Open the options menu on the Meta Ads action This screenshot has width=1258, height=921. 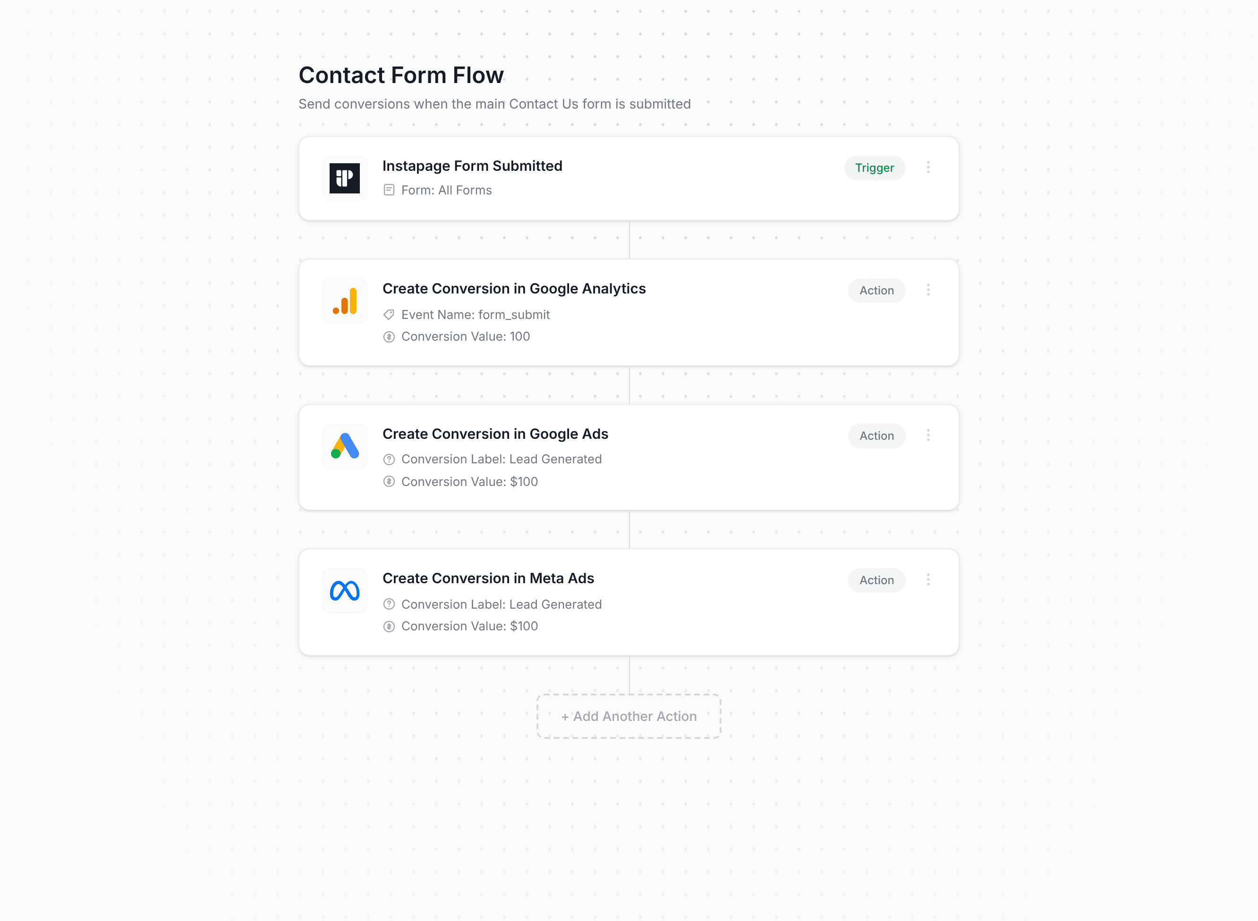[928, 580]
